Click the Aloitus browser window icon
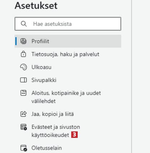The width and height of the screenshot is (150, 153). 23,93
